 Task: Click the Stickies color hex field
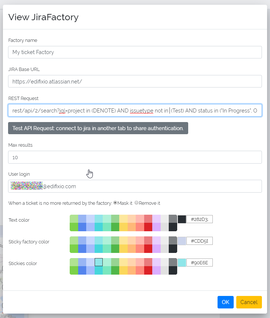pos(199,262)
